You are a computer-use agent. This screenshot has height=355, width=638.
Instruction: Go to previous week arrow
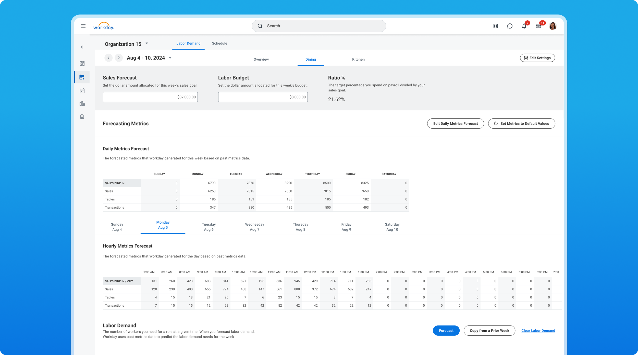pos(108,58)
